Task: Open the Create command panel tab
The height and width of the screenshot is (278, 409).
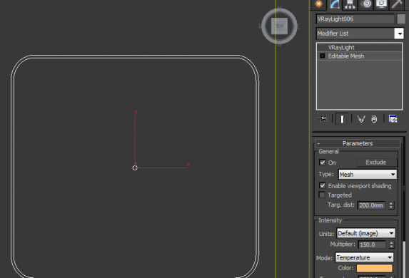Action: pyautogui.click(x=319, y=4)
